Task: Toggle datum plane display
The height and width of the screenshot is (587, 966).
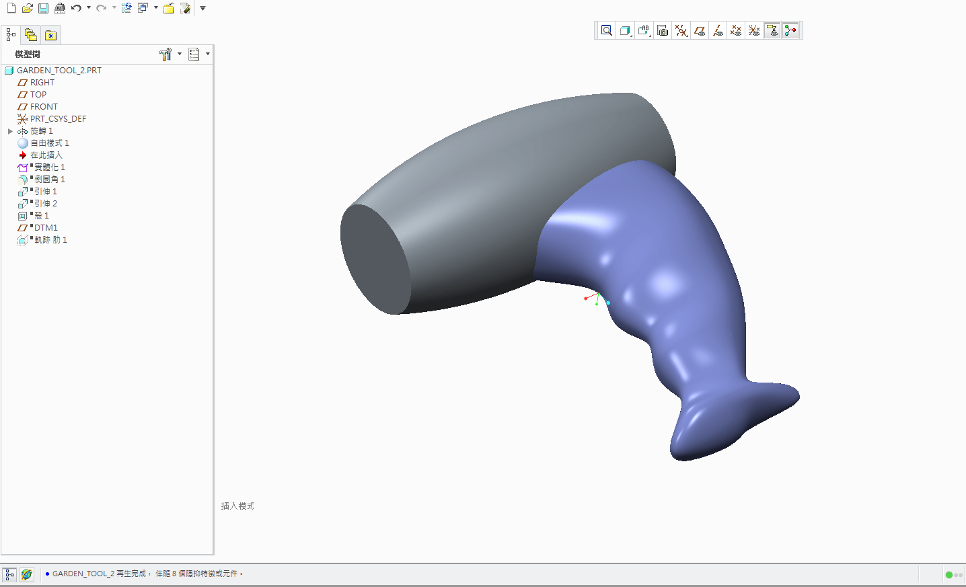Action: [x=700, y=30]
